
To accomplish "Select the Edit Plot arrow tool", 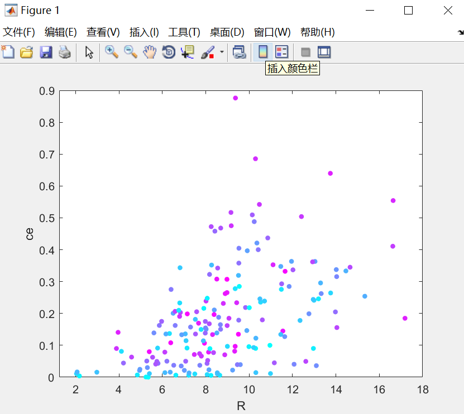I will click(89, 52).
